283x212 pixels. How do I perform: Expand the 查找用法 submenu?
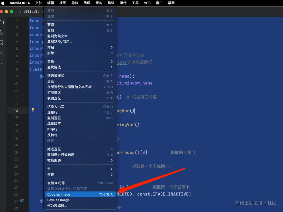pyautogui.click(x=80, y=67)
